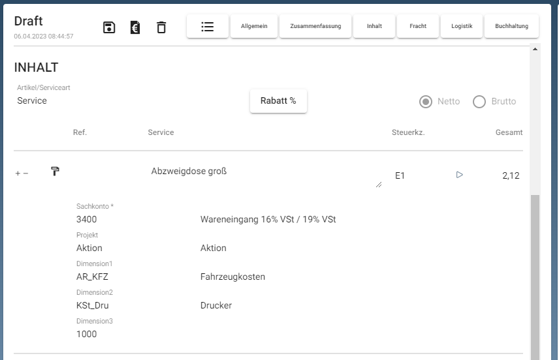Select the Netto radio button
This screenshot has width=559, height=360.
[x=426, y=102]
